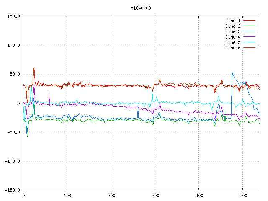Screen dimensions: 268x201
Task: Select the 300 x-axis tick label
Action: tap(155, 196)
